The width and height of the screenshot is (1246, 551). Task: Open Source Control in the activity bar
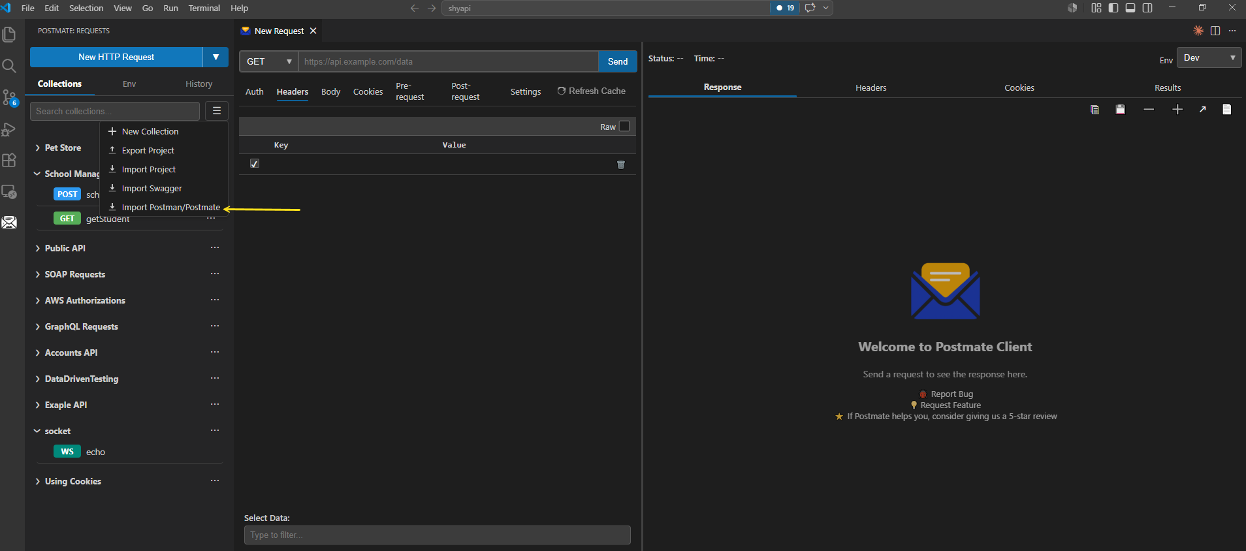[x=9, y=98]
